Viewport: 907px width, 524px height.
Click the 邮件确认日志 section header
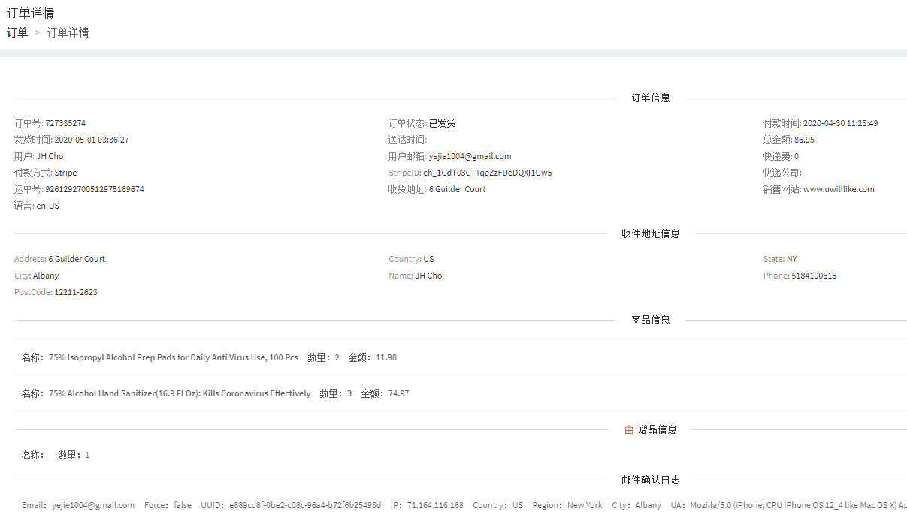651,480
